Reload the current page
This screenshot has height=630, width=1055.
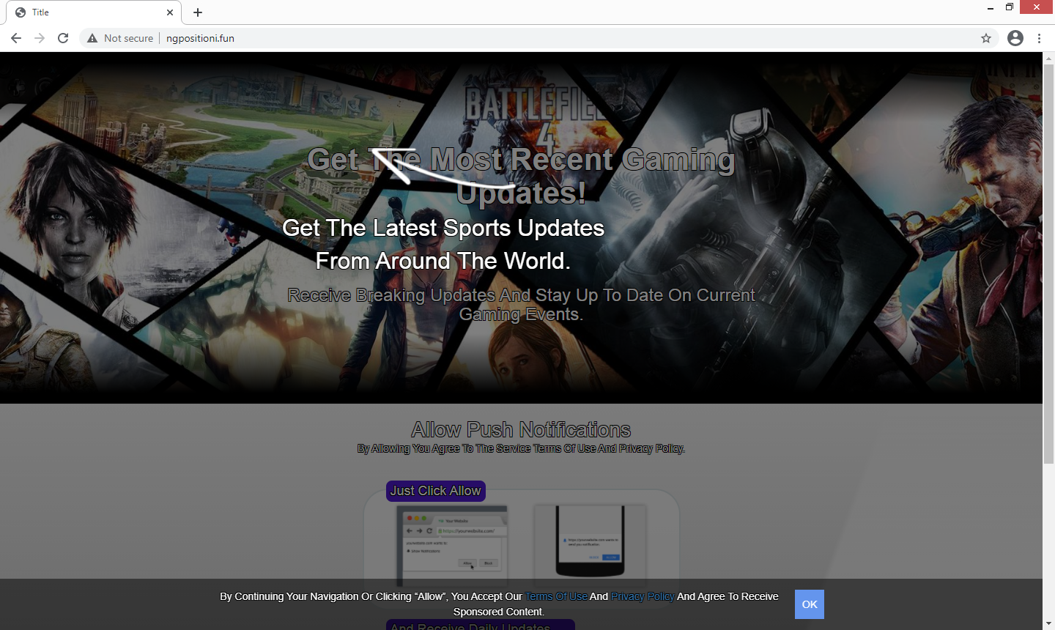pyautogui.click(x=63, y=38)
